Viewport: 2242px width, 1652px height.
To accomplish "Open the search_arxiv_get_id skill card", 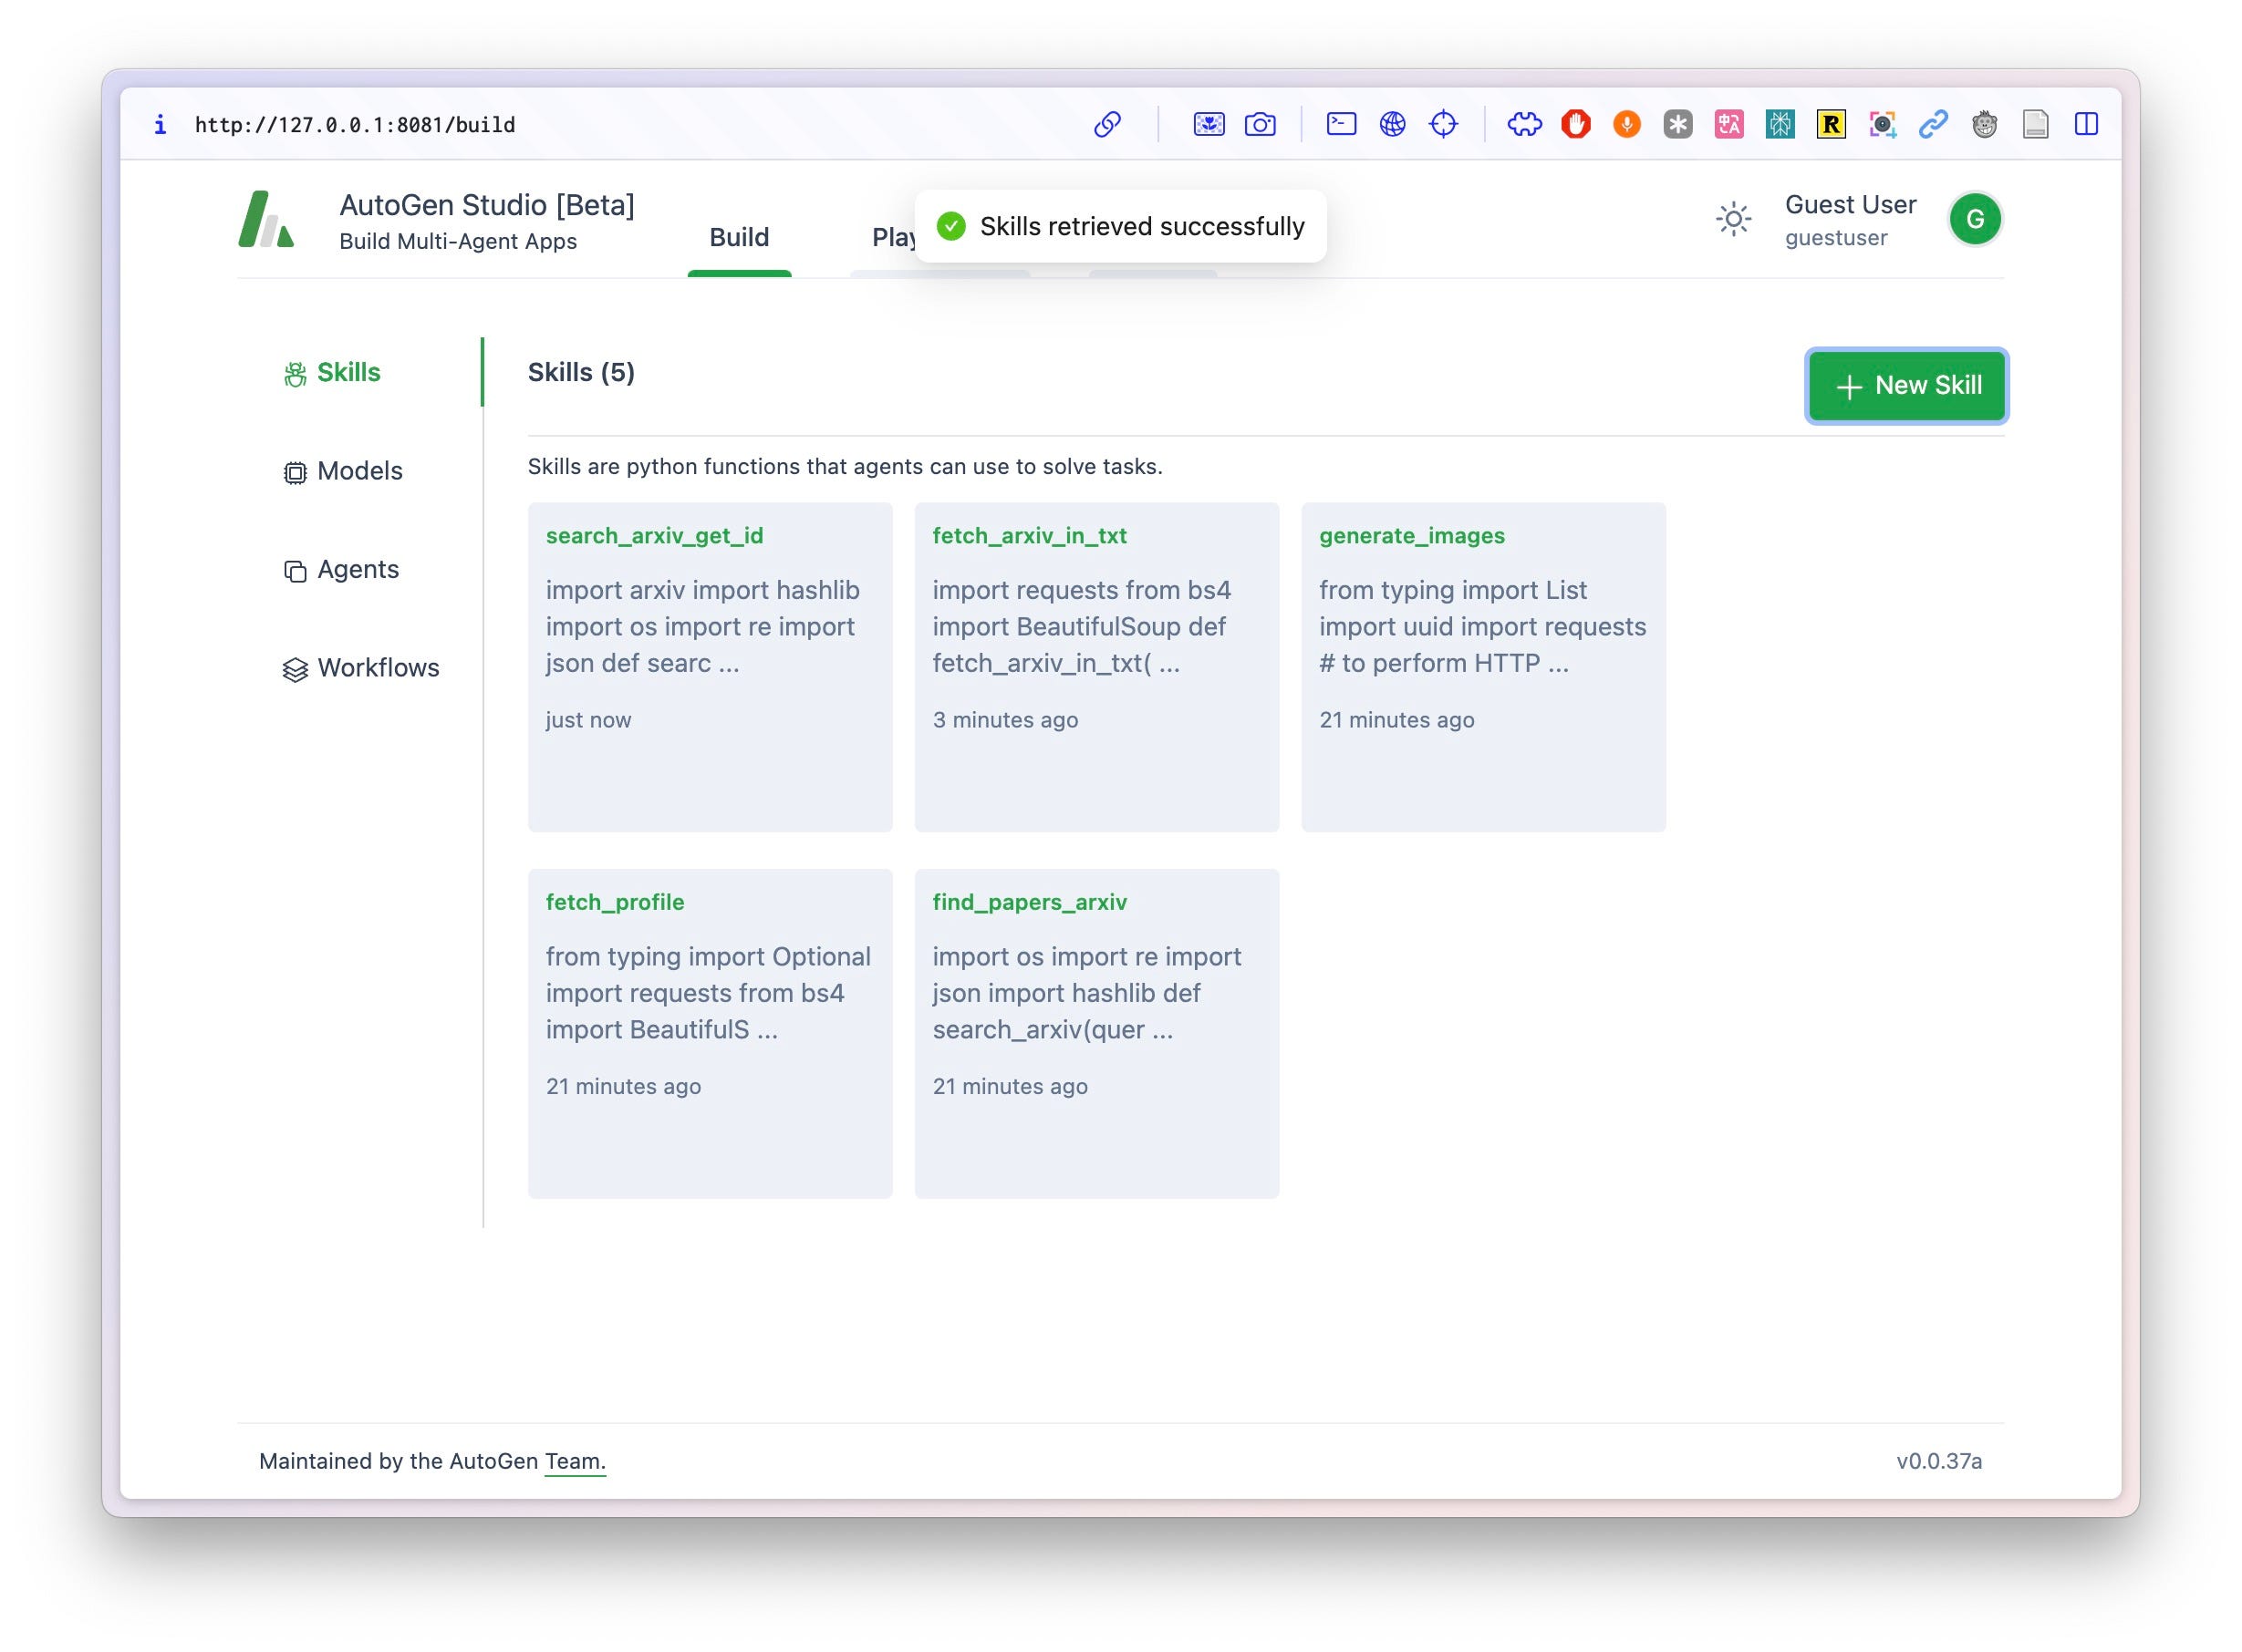I will coord(711,667).
